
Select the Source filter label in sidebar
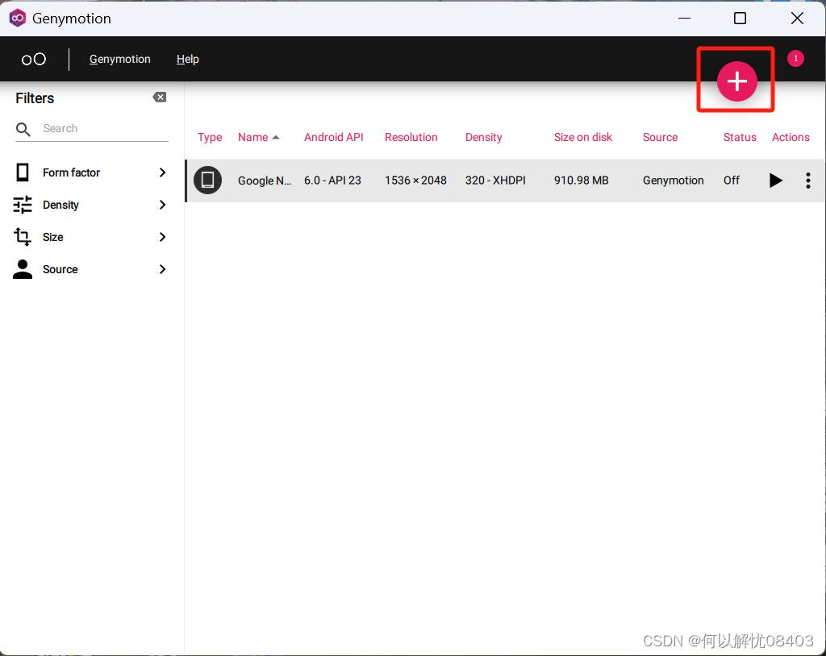point(60,269)
